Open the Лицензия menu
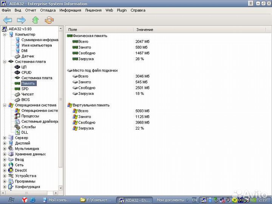The image size is (272, 204). pyautogui.click(x=93, y=10)
